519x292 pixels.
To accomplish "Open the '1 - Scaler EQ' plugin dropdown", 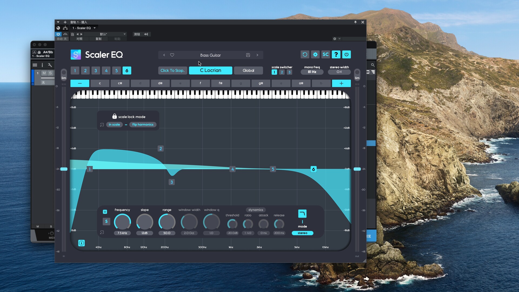I will click(84, 28).
